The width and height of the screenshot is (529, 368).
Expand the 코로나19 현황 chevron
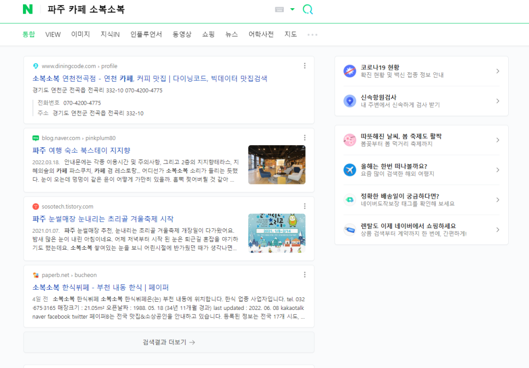click(498, 71)
